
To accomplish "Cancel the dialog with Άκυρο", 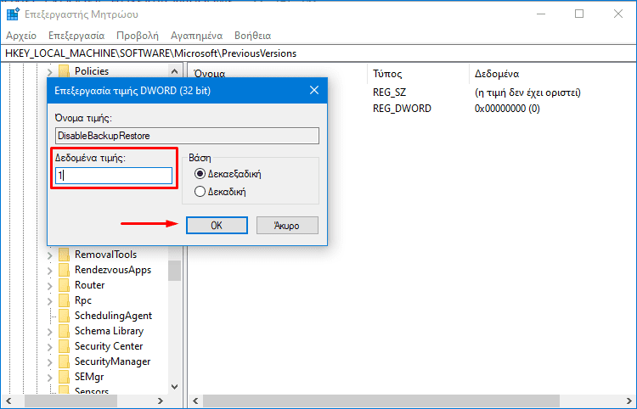I will pyautogui.click(x=287, y=225).
